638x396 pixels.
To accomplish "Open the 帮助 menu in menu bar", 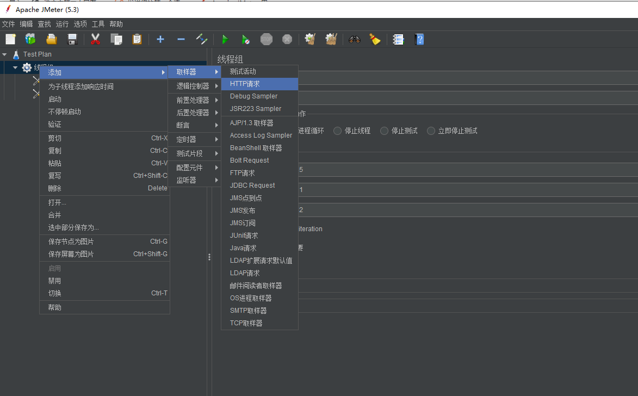I will [x=116, y=24].
